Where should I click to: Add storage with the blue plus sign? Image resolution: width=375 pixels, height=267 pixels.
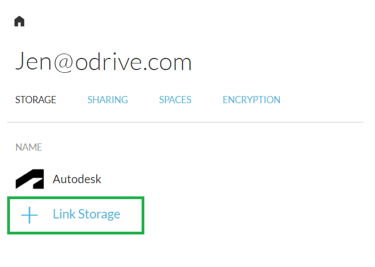(x=29, y=215)
